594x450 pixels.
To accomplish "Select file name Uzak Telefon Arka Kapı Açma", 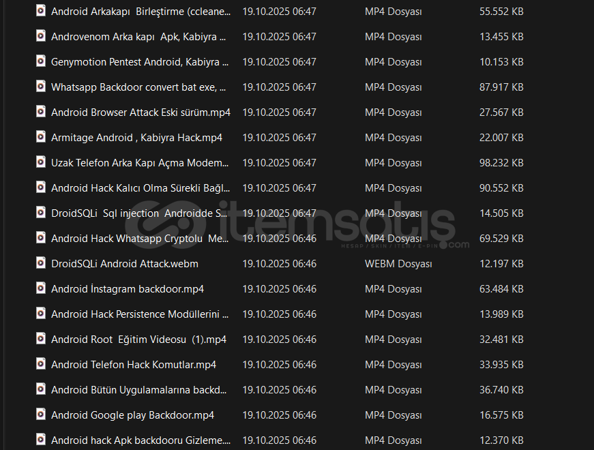I will [140, 163].
